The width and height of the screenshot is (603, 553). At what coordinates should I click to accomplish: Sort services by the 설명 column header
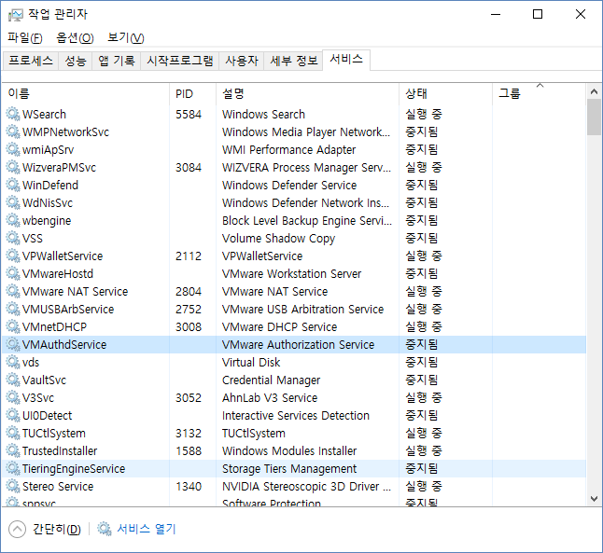(308, 93)
